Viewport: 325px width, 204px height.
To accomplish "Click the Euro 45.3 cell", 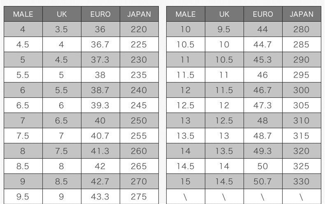I will click(x=262, y=60).
